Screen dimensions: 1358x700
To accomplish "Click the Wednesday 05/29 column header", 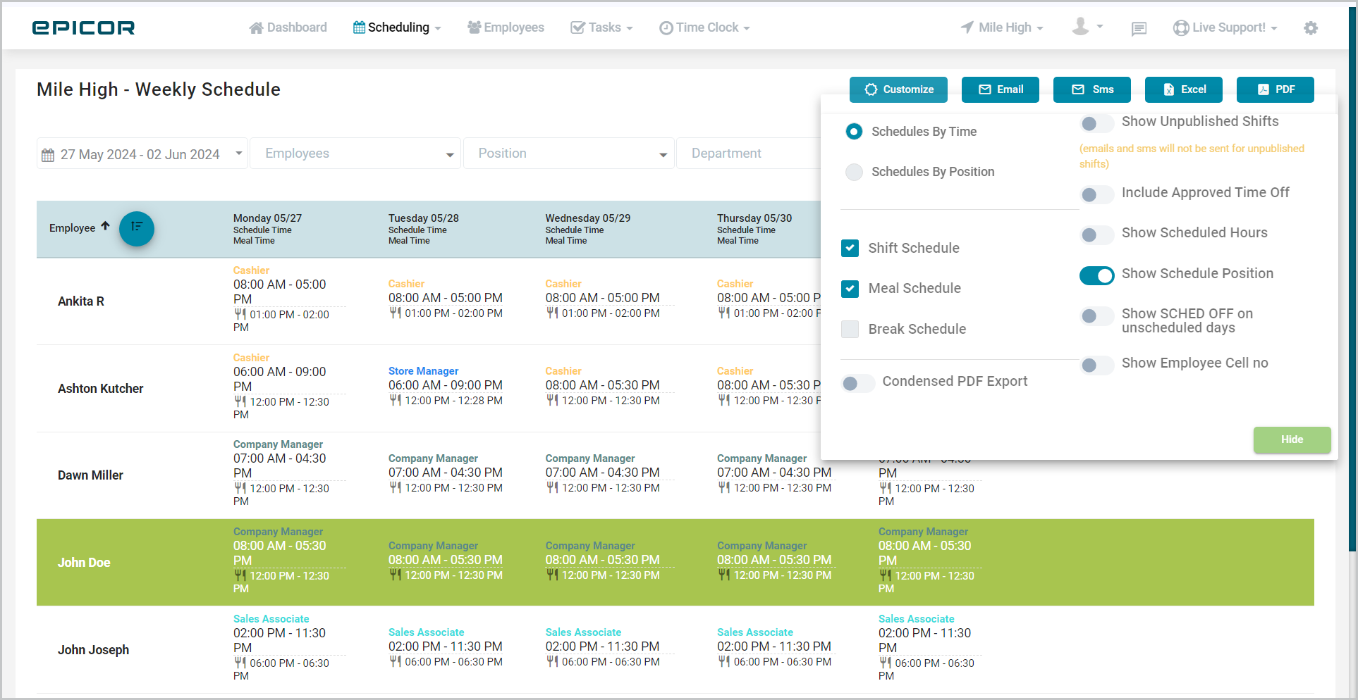I will click(x=587, y=229).
